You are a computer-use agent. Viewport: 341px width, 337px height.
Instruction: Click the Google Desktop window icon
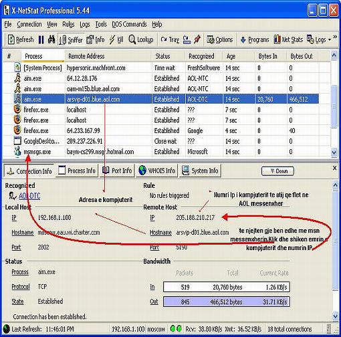click(17, 141)
